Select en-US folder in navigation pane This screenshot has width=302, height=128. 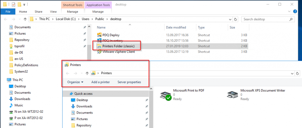click(x=19, y=59)
